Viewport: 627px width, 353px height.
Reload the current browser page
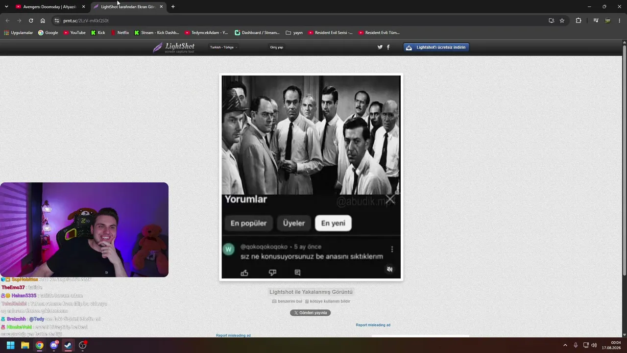pyautogui.click(x=31, y=21)
